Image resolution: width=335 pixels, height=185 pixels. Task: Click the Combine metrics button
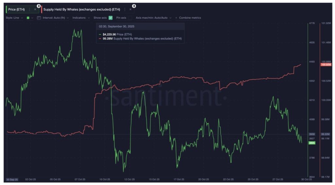point(190,18)
